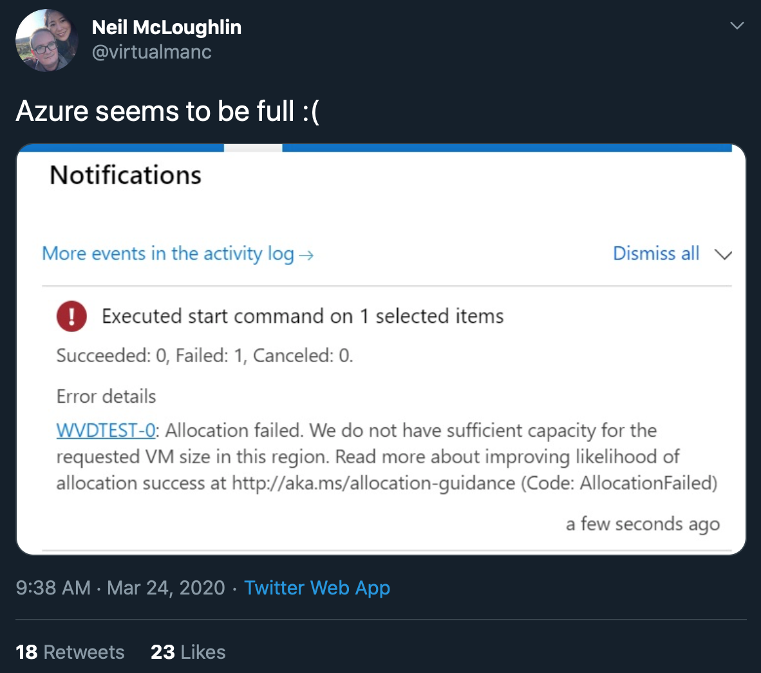
Task: Click the 'Dismiss all' link
Action: (x=655, y=254)
